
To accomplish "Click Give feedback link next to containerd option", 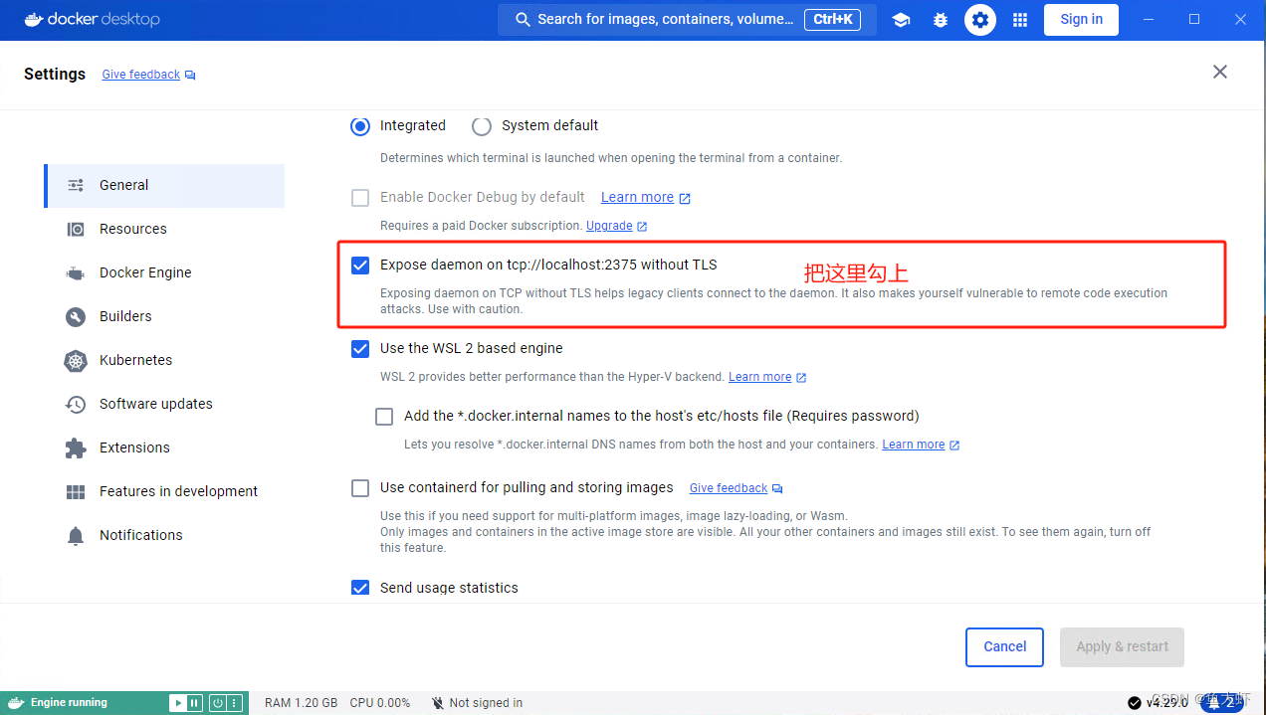I will [x=729, y=488].
